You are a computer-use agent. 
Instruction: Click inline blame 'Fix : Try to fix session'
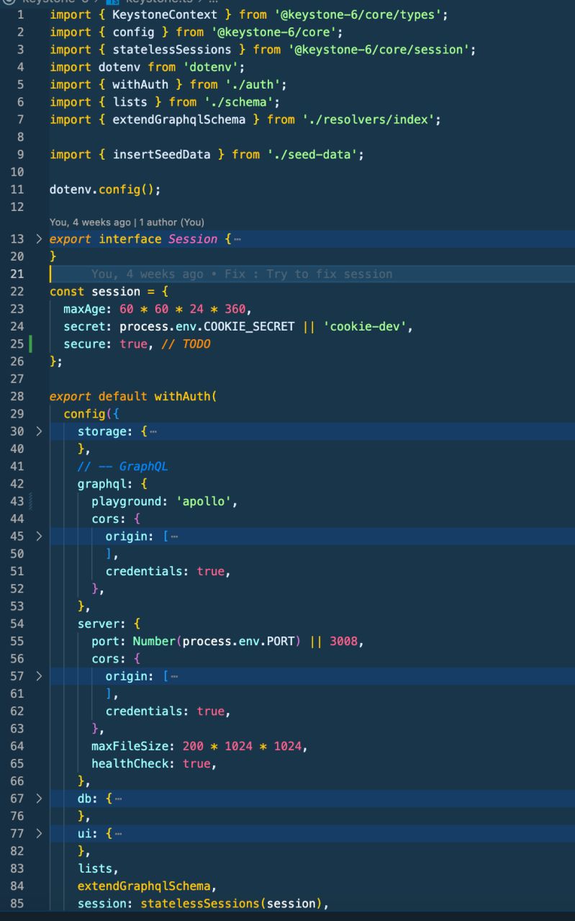[x=309, y=274]
